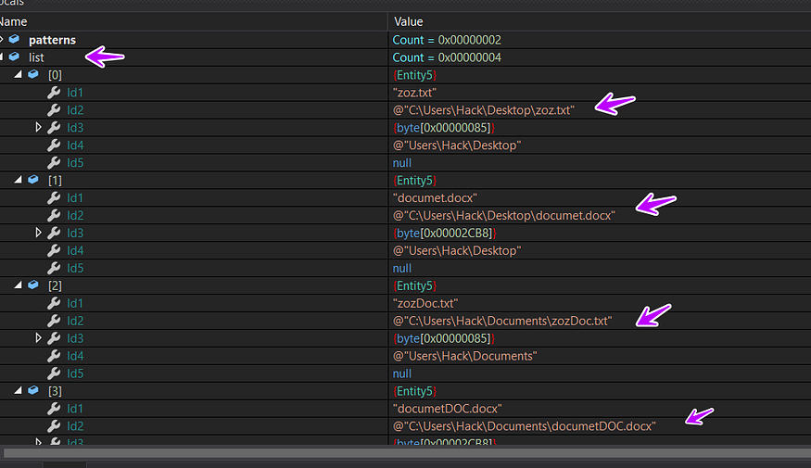Viewport: 811px width, 468px height.
Task: Click wrench icon of Id3 under item [2]
Action: click(54, 338)
